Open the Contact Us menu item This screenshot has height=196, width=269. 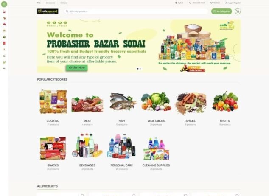pos(50,3)
